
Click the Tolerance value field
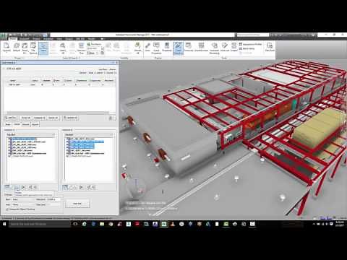tap(53, 199)
